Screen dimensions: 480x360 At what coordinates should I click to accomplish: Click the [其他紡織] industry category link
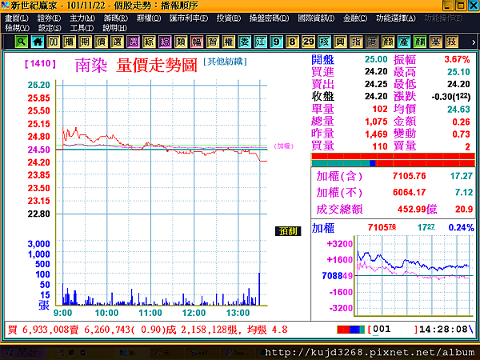coord(225,62)
